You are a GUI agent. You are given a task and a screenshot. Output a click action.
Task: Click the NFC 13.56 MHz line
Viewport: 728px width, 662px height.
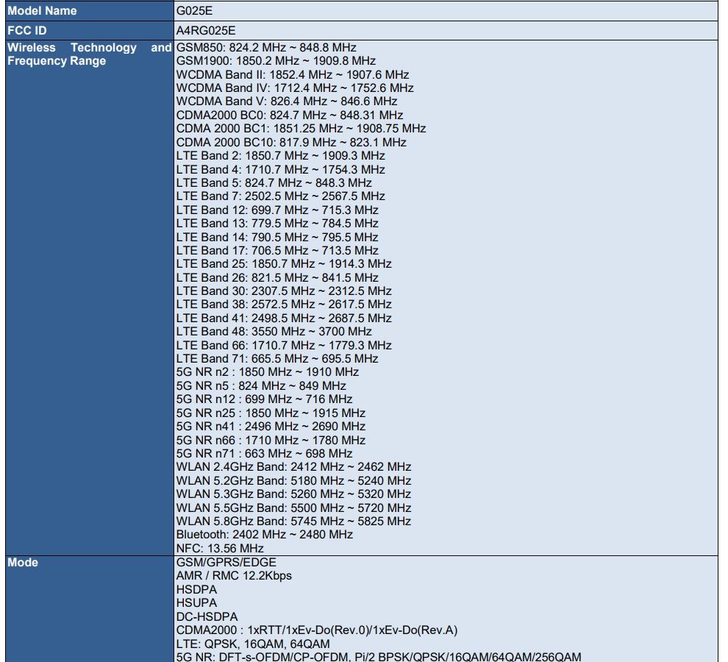click(220, 549)
